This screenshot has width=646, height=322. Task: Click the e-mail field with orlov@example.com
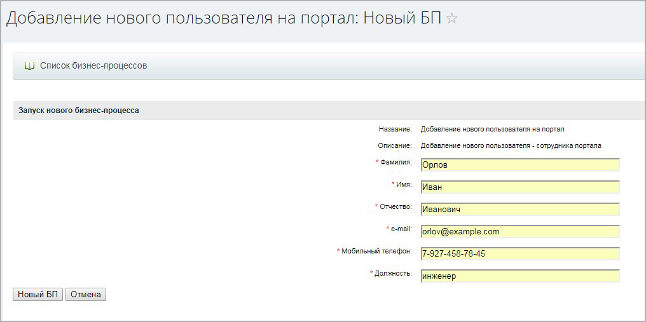tap(519, 232)
